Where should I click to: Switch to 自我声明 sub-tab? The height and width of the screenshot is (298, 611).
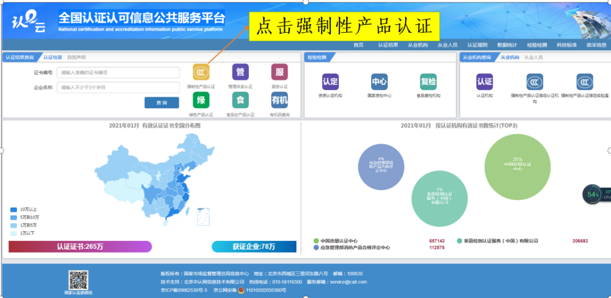76,58
